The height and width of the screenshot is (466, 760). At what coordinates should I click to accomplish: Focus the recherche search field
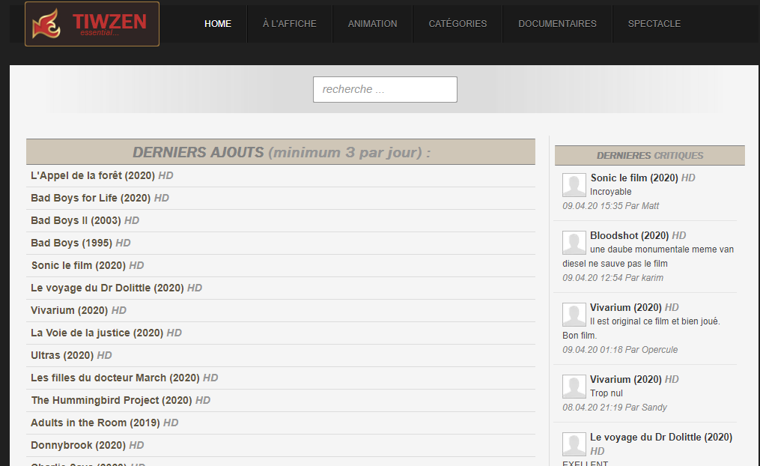pyautogui.click(x=385, y=89)
